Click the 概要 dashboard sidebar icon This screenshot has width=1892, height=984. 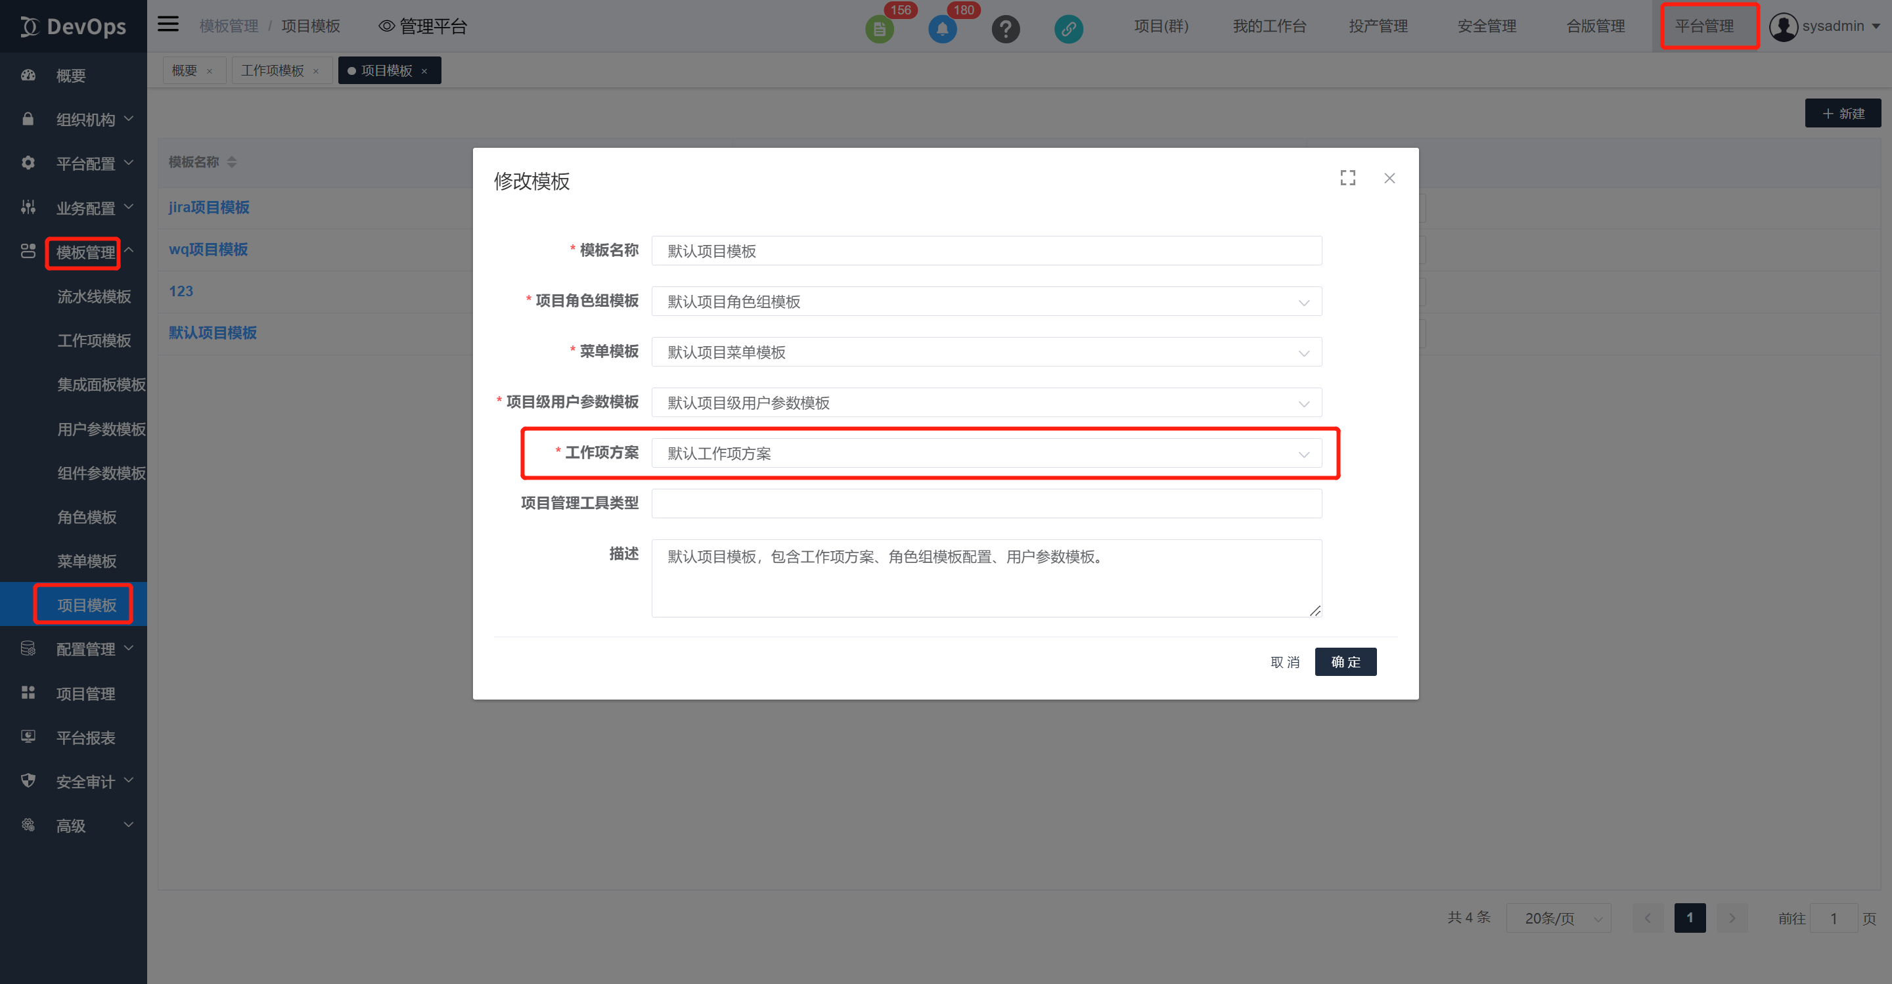coord(28,75)
